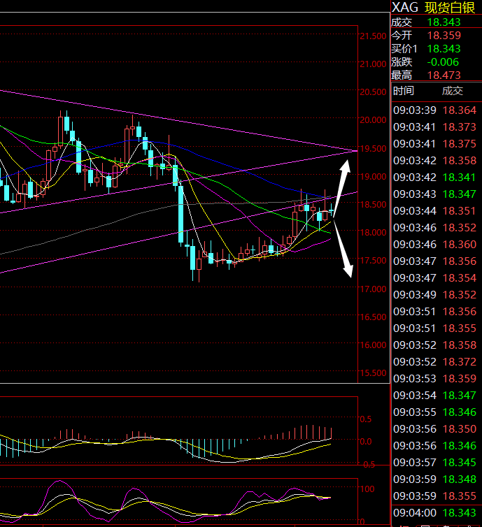Select the 09:03:56 tick row at 18.346
This screenshot has height=527, width=482.
(435, 446)
